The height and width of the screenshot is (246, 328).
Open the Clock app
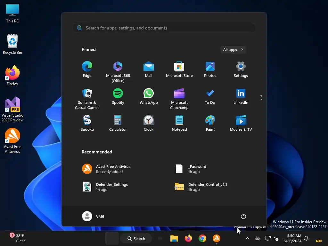coord(149,123)
